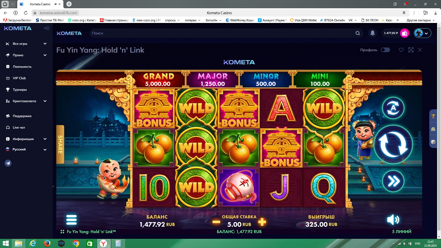Activate turbo spin double-arrow button
Image resolution: width=441 pixels, height=248 pixels.
(x=393, y=181)
